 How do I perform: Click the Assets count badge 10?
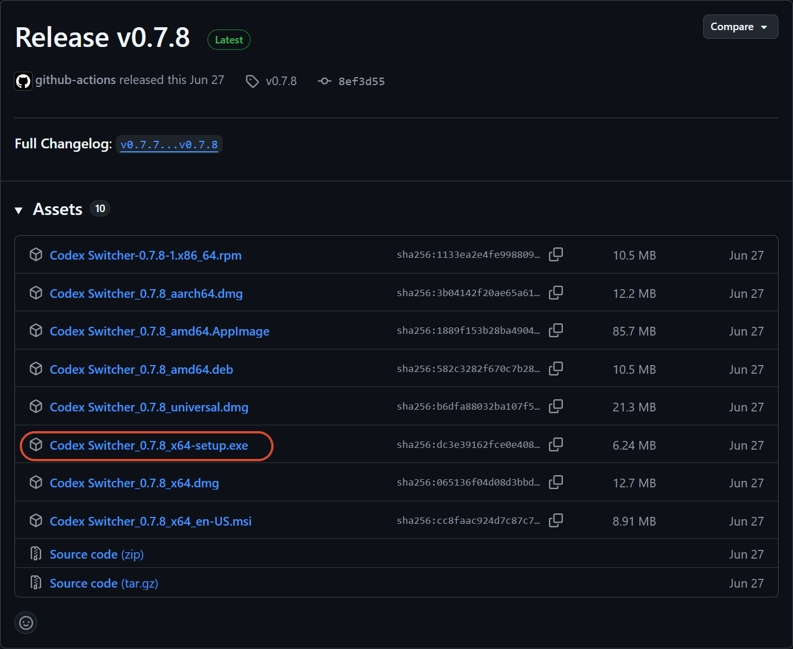(x=100, y=209)
